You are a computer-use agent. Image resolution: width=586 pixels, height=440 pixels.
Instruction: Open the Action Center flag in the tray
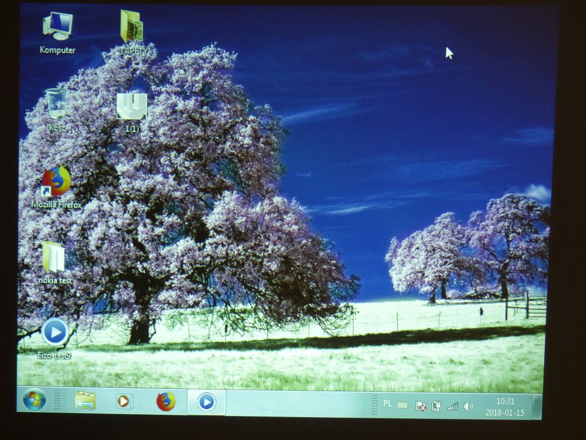[x=421, y=406]
